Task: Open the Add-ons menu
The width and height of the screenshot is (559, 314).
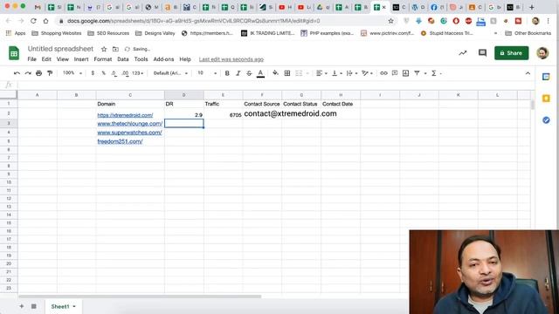Action: coord(163,59)
